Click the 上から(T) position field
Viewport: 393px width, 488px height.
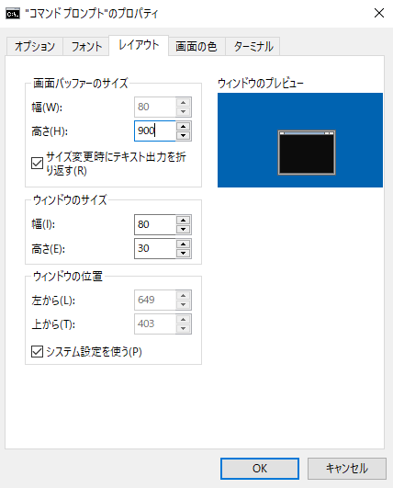(x=155, y=324)
